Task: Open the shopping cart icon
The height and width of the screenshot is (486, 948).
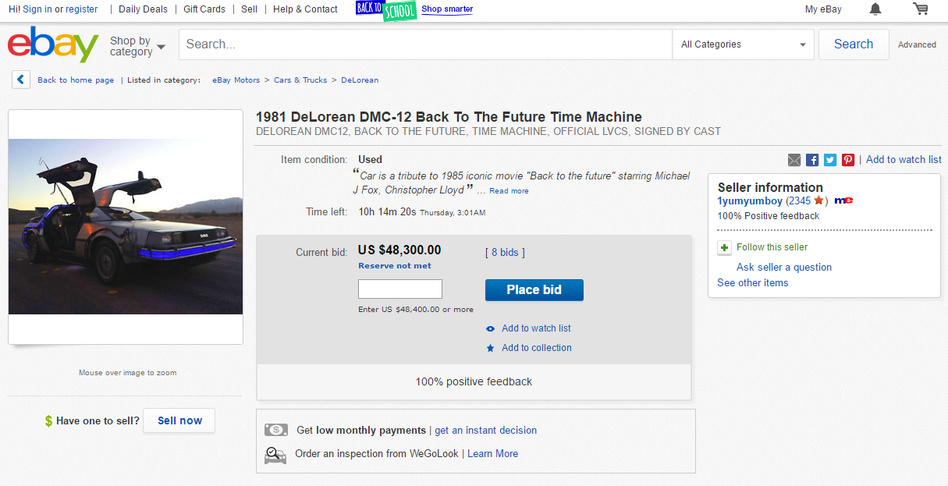Action: 921,9
